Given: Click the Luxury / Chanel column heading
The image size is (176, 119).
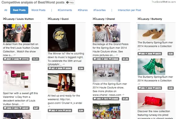Looking at the screenshot, I should coord(106,19).
